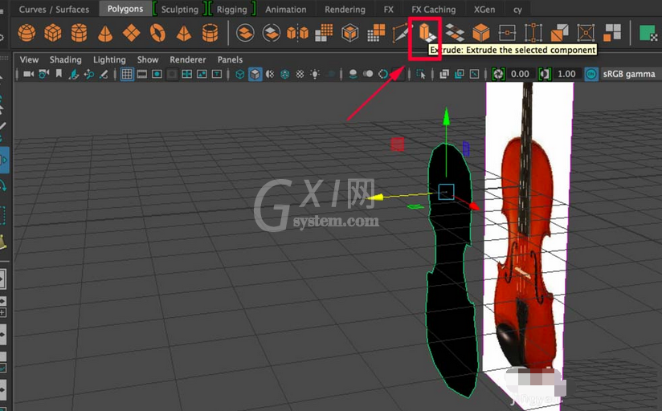
Task: Create a polygon cylinder from the shelf
Action: click(x=79, y=32)
